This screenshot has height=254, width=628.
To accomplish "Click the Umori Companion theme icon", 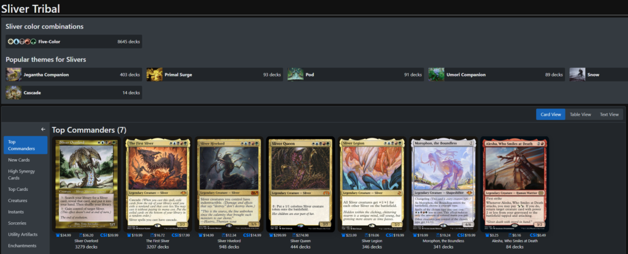I will [436, 75].
